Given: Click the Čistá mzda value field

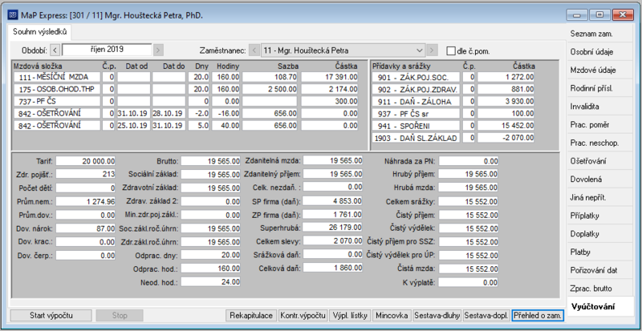Looking at the screenshot, I should [469, 268].
